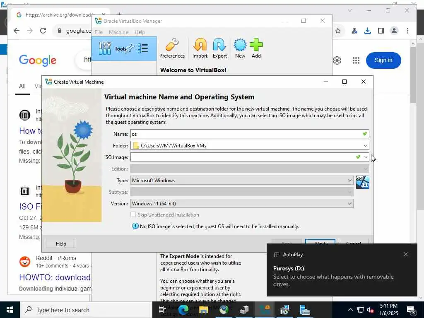Open Chrome side panel icon

tap(381, 31)
